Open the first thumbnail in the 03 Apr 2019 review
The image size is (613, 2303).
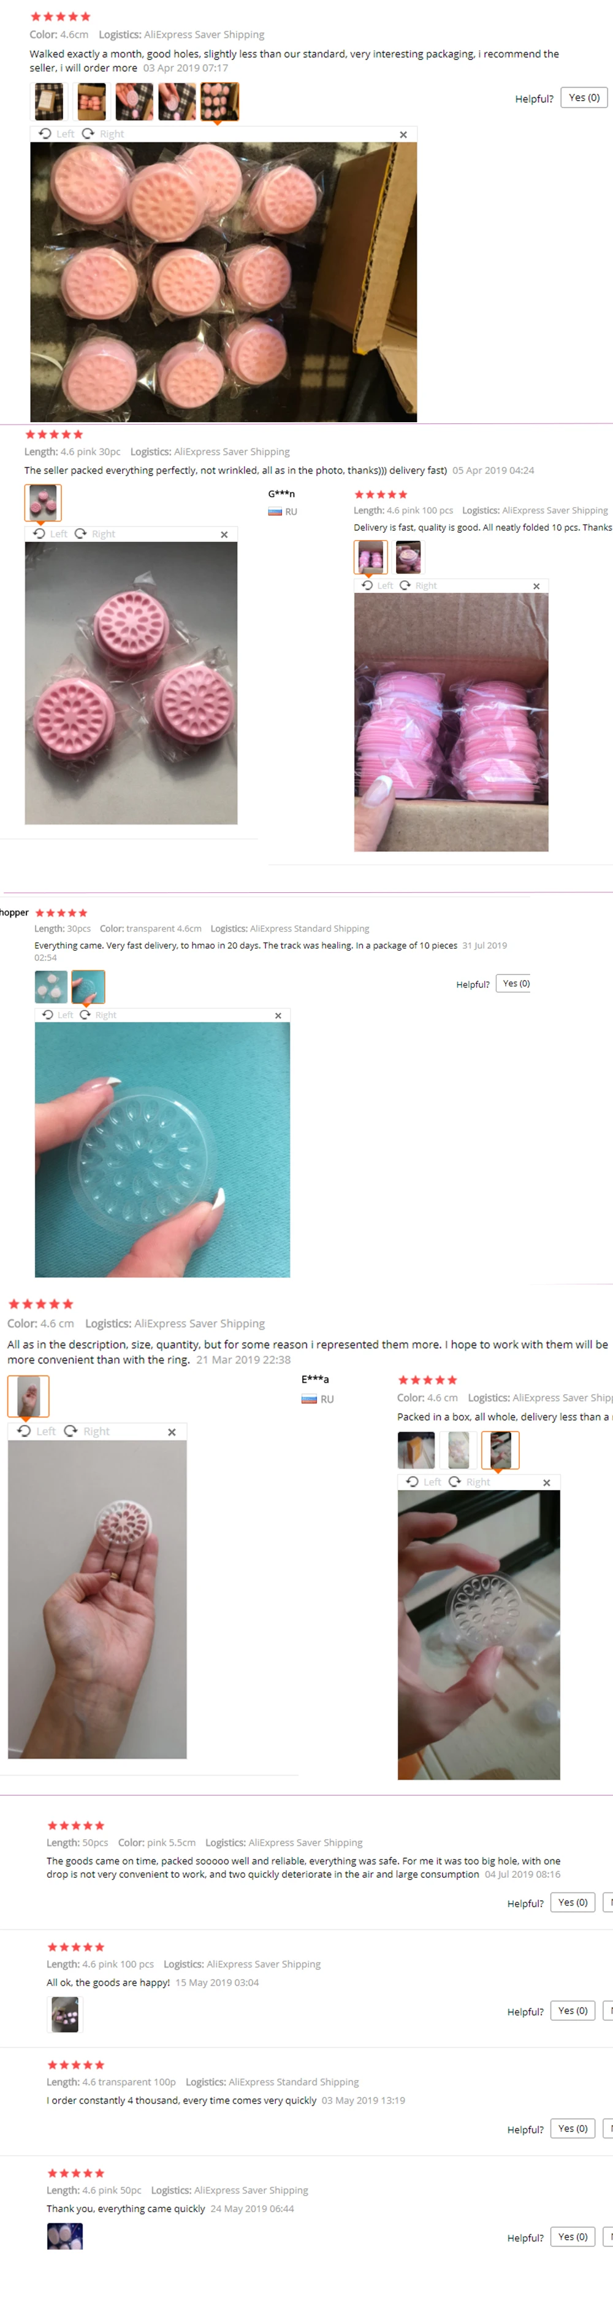pyautogui.click(x=49, y=102)
